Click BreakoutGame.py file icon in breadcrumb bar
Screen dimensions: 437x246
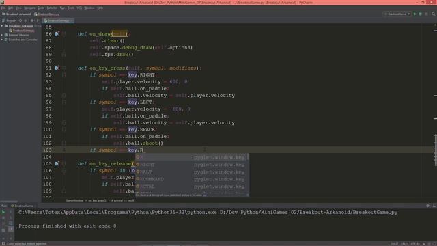[x=36, y=14]
